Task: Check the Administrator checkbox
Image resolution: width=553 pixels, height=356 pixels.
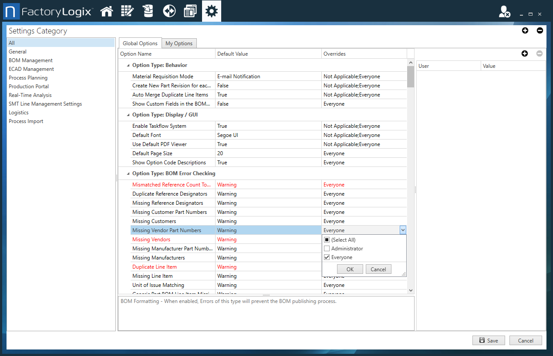Action: 327,248
